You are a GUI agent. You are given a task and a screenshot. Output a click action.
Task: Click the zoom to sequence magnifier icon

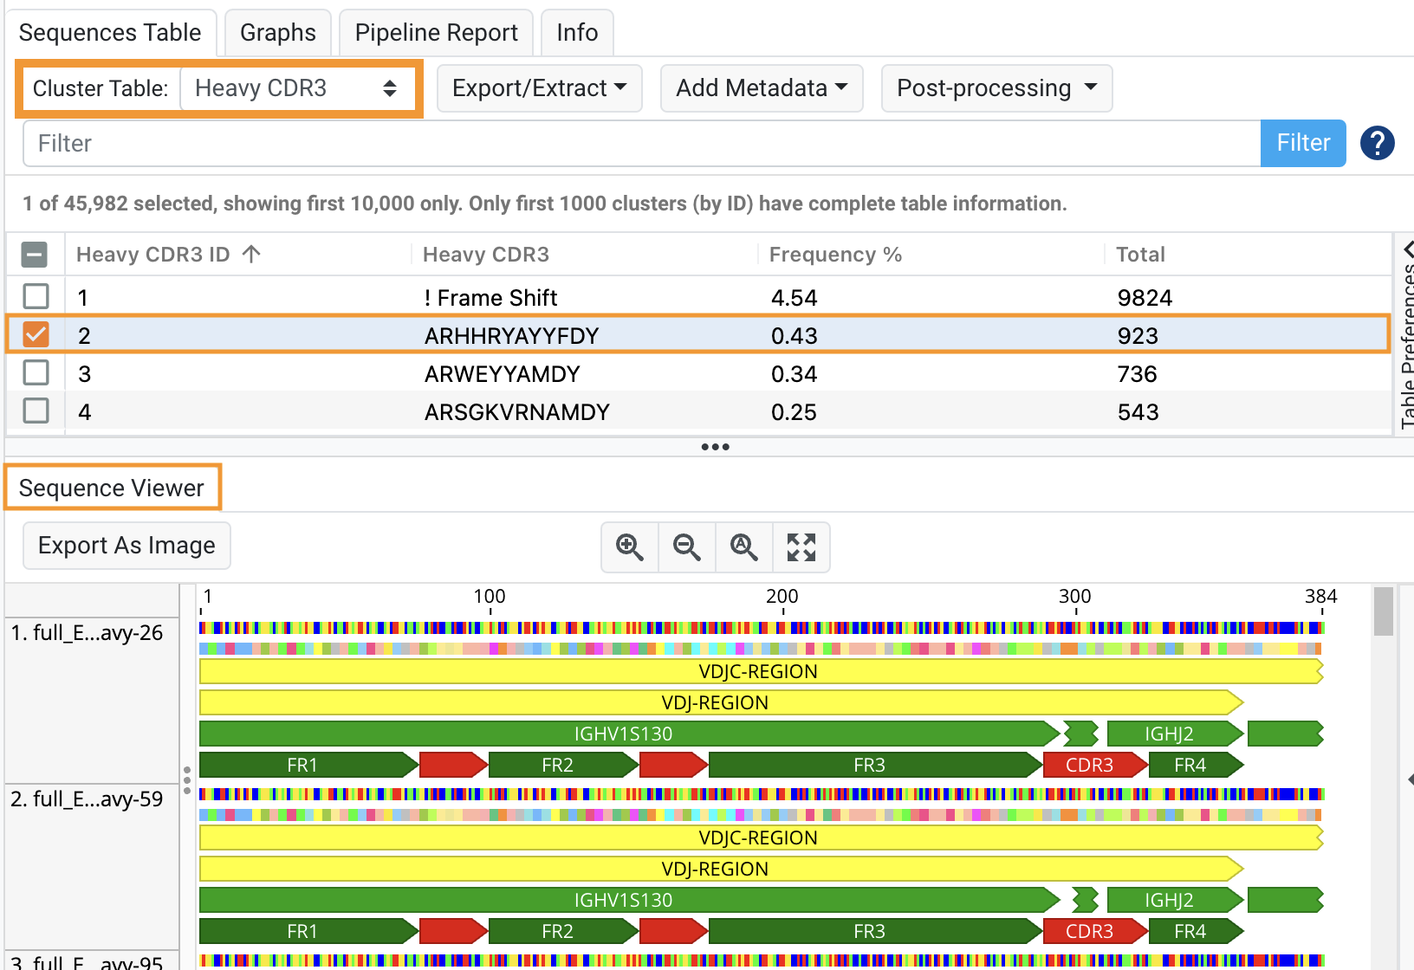[744, 547]
